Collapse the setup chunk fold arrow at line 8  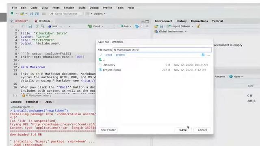click(19, 54)
